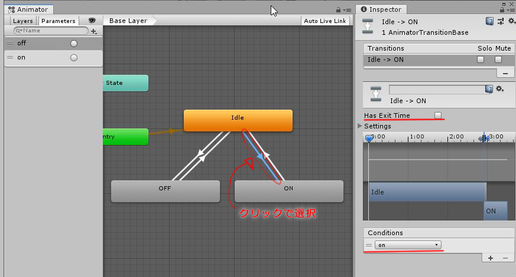Screen dimensions: 516x277
Task: Select the 'off' parameter row
Action: coord(53,44)
